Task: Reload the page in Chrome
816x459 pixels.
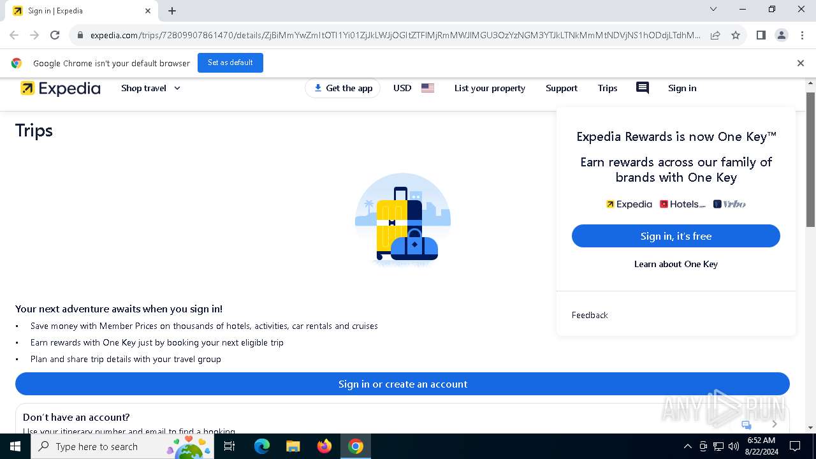Action: (55, 35)
